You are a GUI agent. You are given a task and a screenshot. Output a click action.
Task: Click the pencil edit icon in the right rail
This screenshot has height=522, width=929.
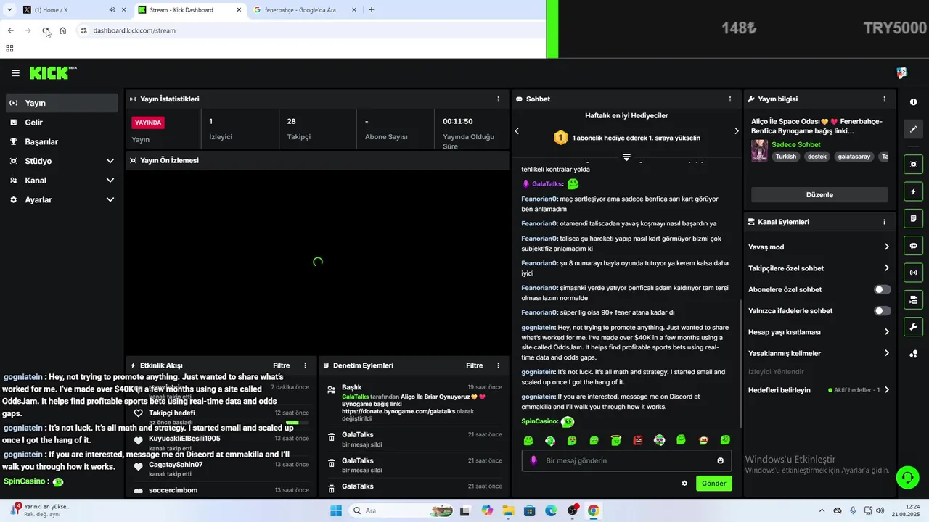[x=913, y=129]
